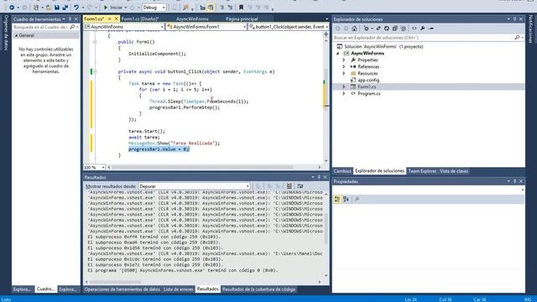Click the Collapse All icon in Solution Explorer
Screen dimensions: 537x302
click(395, 29)
